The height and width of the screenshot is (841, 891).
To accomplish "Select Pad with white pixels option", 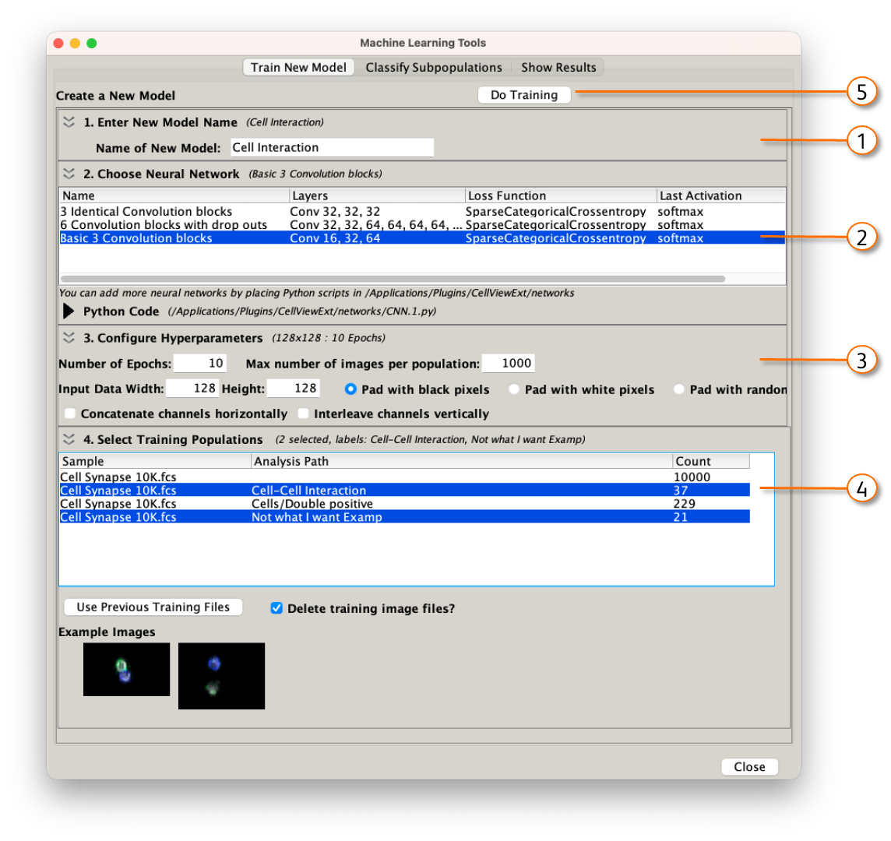I will click(514, 389).
